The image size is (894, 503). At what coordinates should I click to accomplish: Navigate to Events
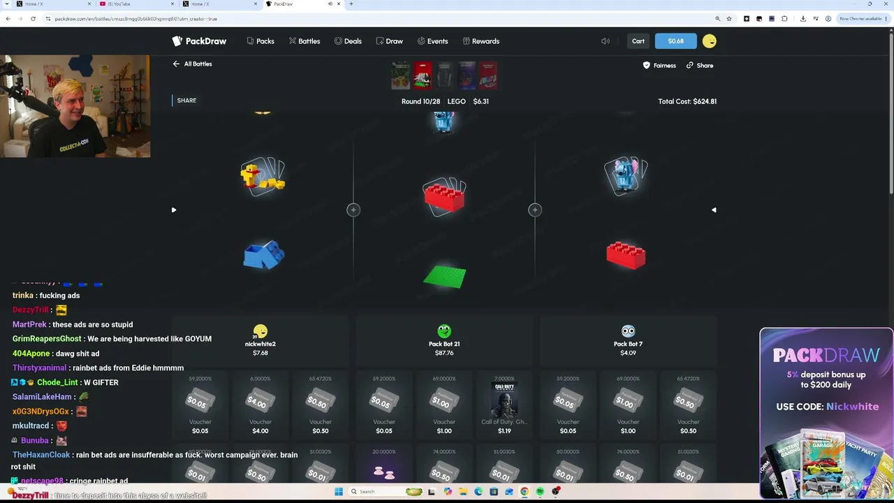[433, 41]
